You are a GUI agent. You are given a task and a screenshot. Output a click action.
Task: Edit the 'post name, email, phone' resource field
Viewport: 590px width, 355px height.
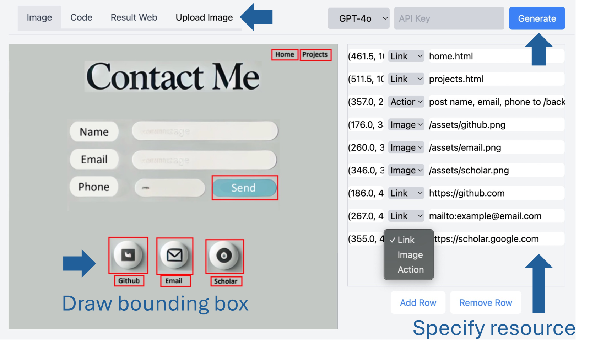[x=497, y=102]
